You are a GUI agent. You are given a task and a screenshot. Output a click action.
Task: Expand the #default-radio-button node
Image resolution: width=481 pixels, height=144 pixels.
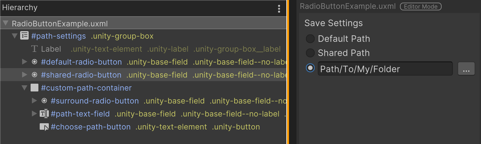tap(24, 62)
